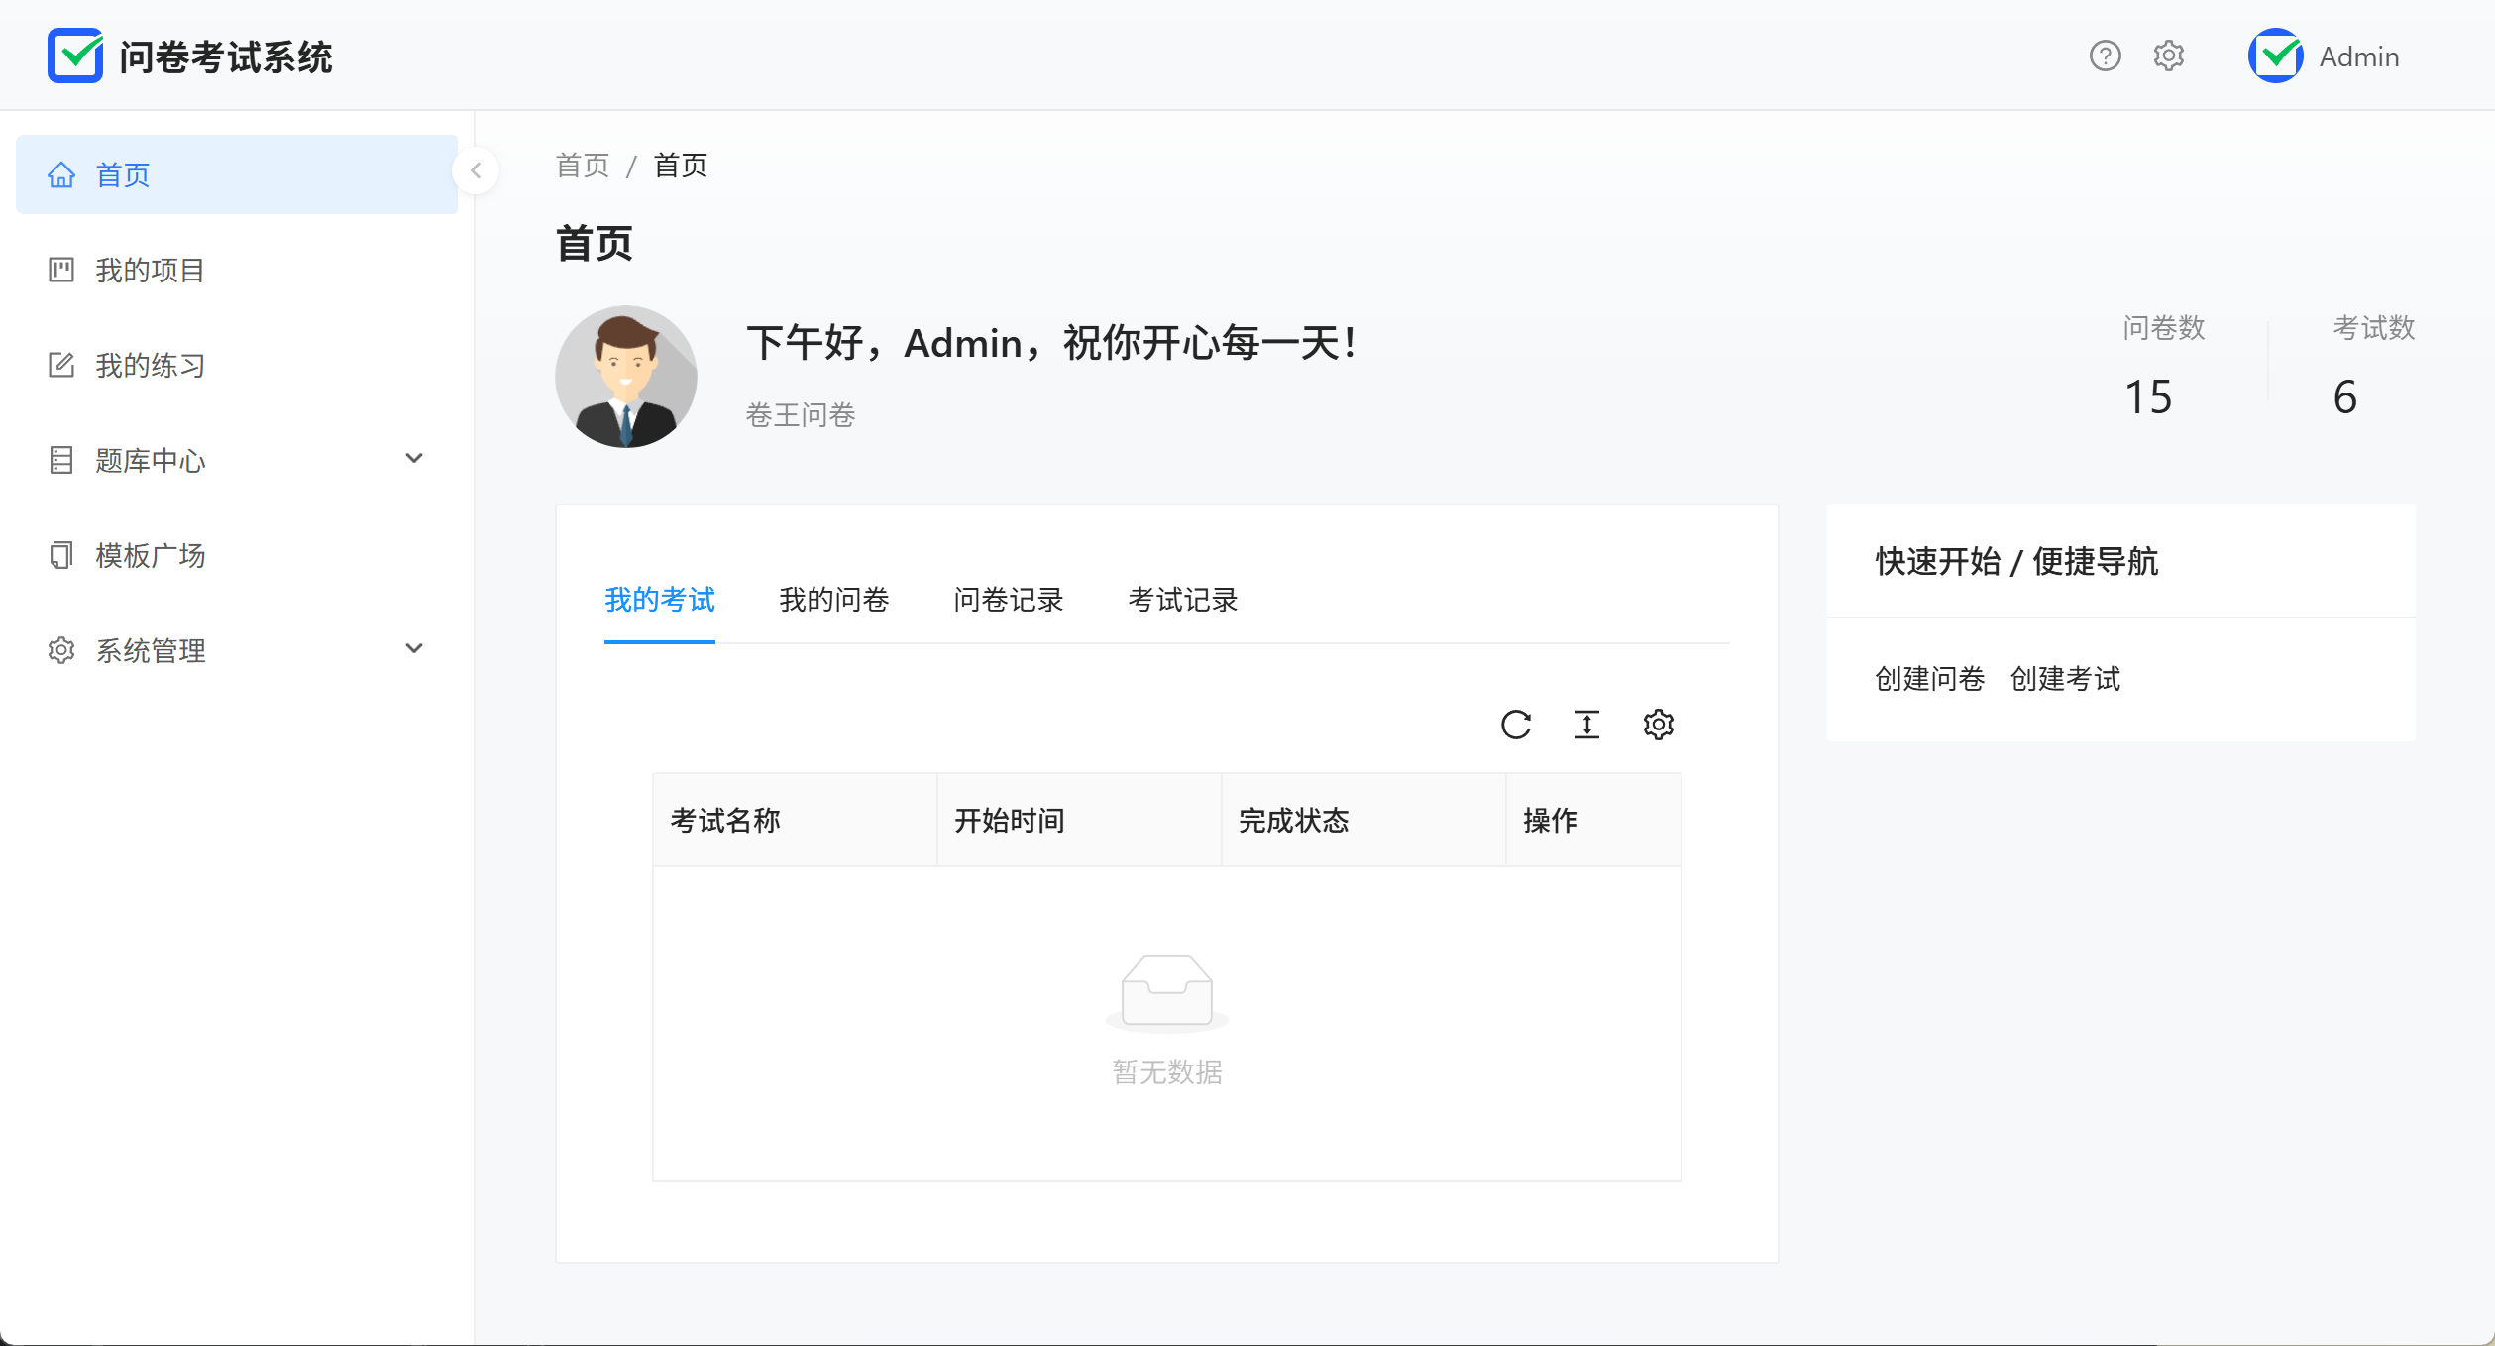Click the 问卷考试系统 title text

pos(225,56)
